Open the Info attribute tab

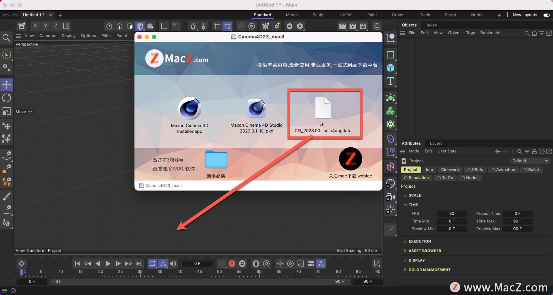(x=429, y=170)
